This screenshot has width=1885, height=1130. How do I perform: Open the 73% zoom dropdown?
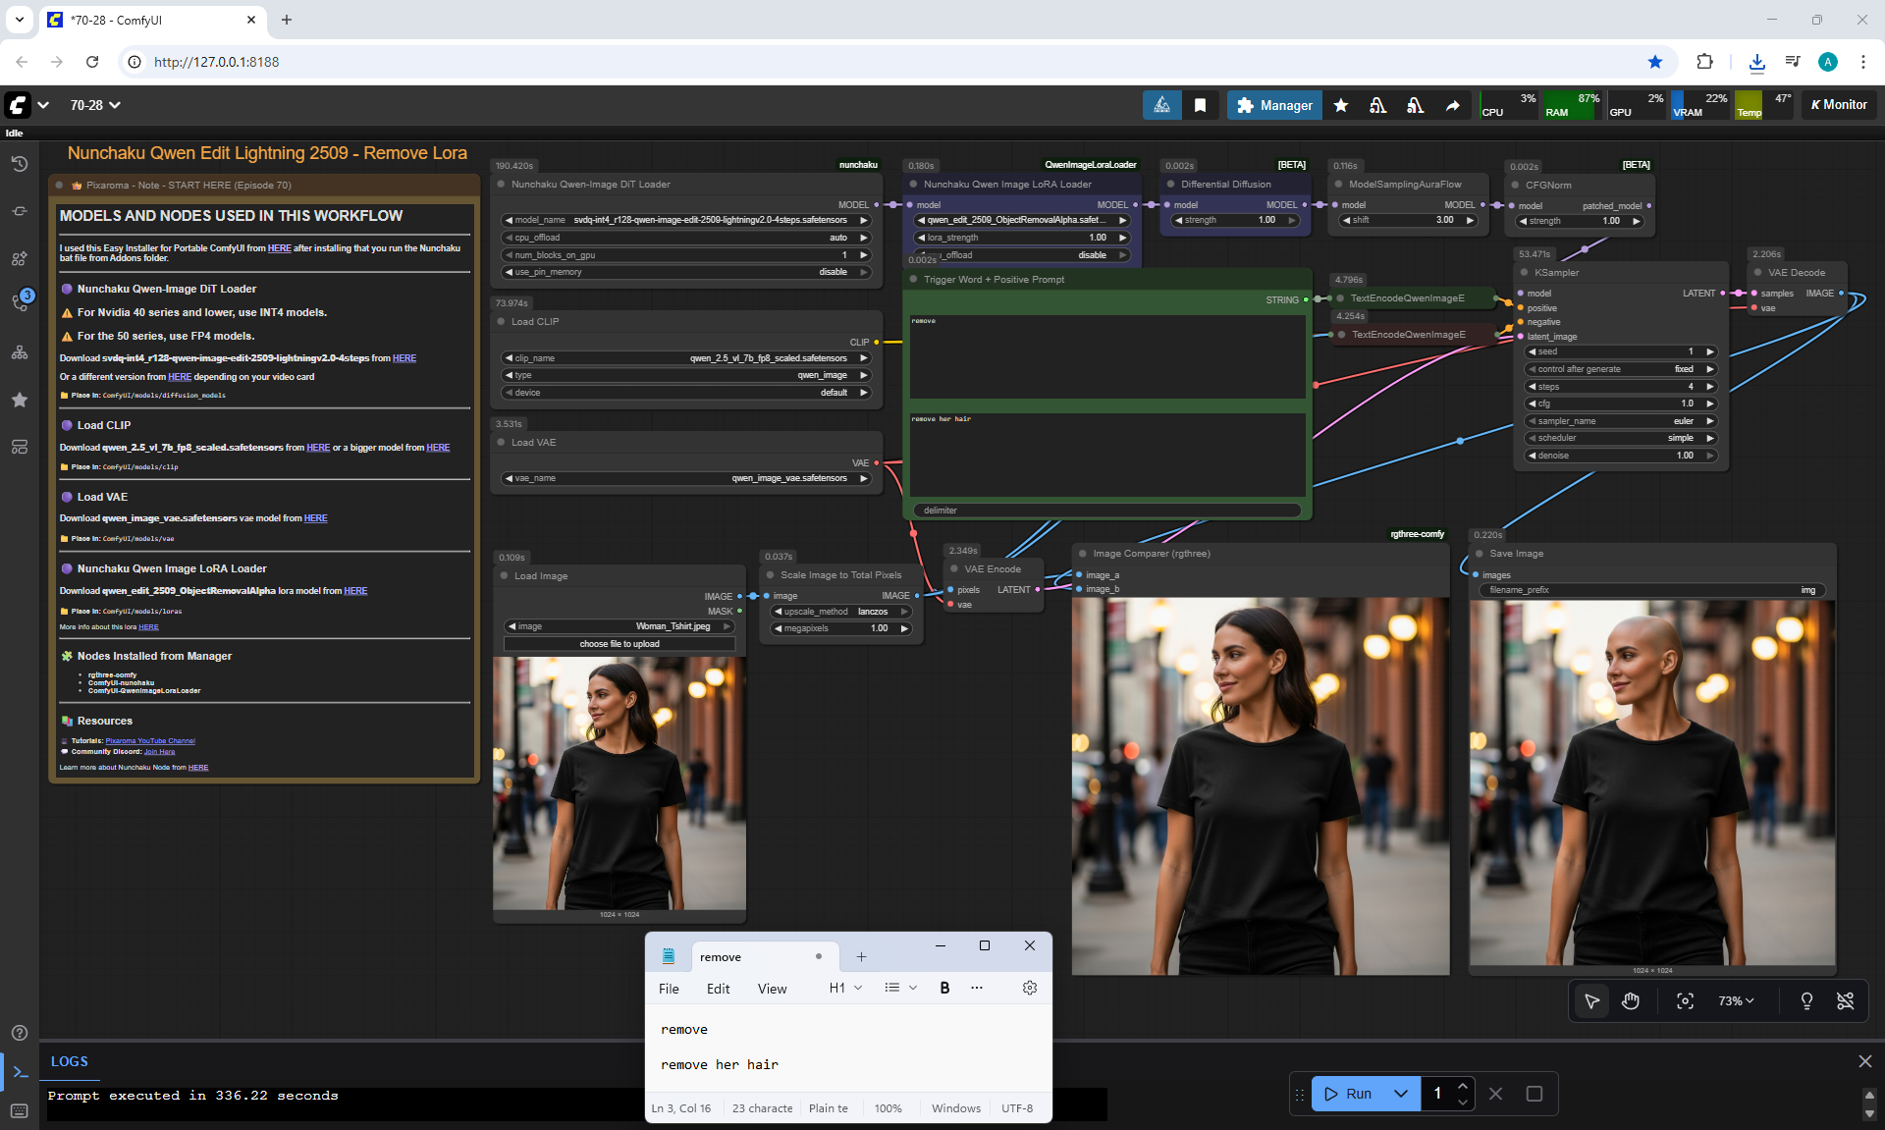coord(1735,1000)
